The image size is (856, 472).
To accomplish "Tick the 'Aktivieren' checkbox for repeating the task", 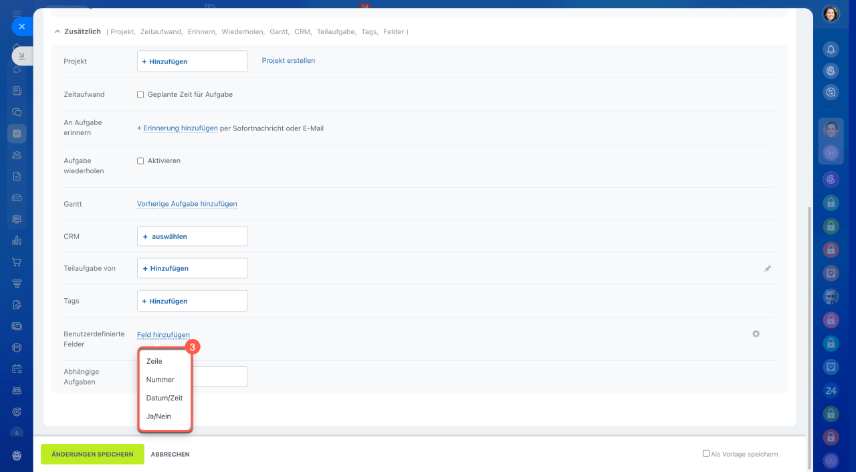I will click(x=140, y=161).
